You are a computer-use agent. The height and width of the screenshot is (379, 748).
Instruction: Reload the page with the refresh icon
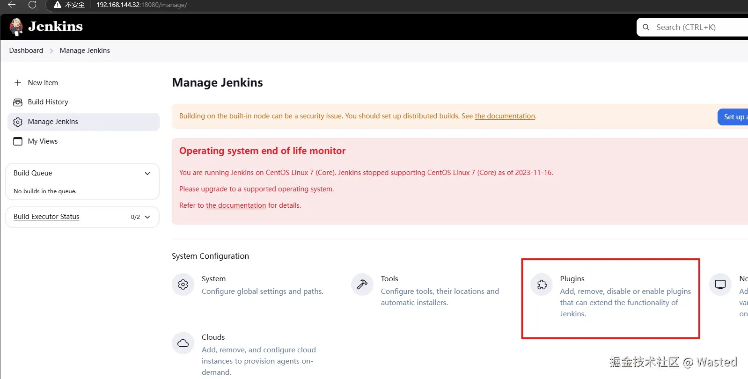click(x=32, y=5)
